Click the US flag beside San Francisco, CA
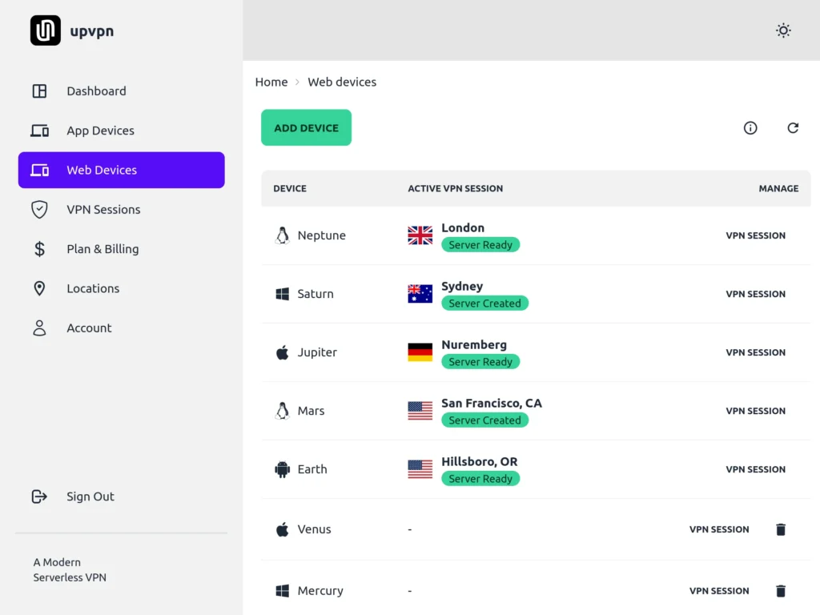820x615 pixels. pyautogui.click(x=419, y=410)
